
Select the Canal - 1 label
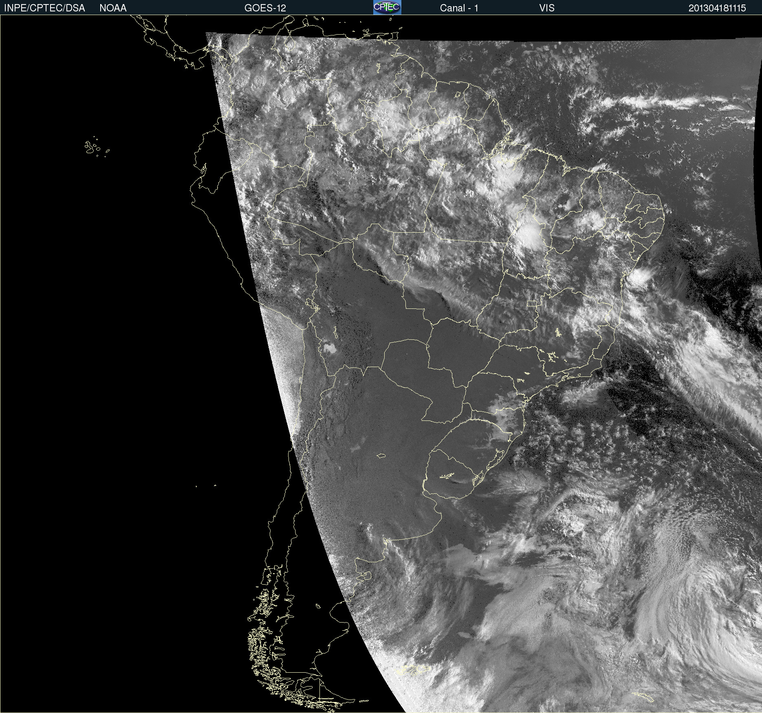click(459, 8)
